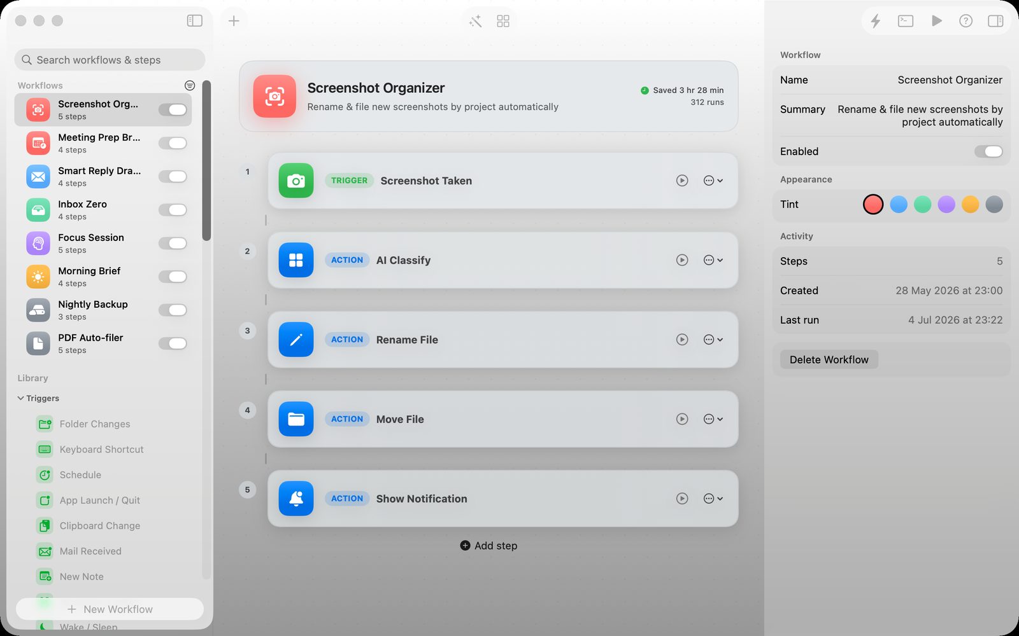Viewport: 1019px width, 636px height.
Task: Open PDF Auto-filer workflow
Action: pyautogui.click(x=103, y=343)
